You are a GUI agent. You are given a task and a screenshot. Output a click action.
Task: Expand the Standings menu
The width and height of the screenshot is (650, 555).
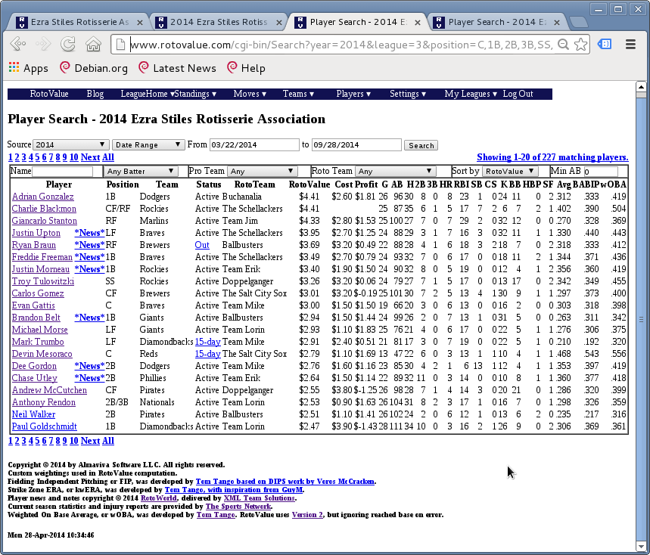(x=196, y=94)
